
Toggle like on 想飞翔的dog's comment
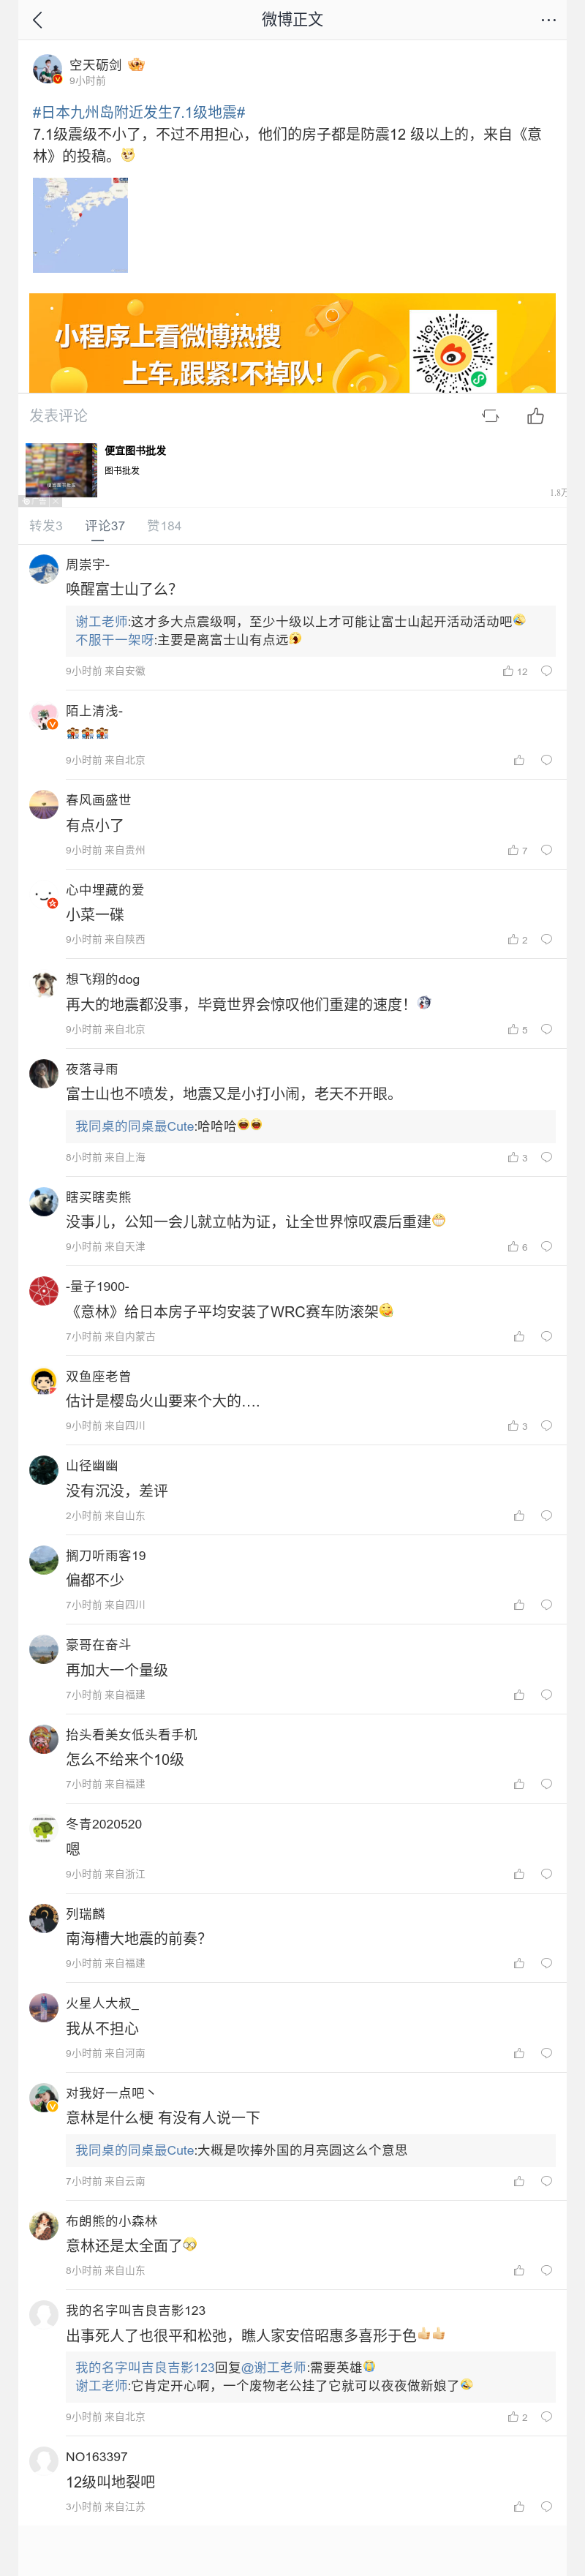pos(513,1029)
